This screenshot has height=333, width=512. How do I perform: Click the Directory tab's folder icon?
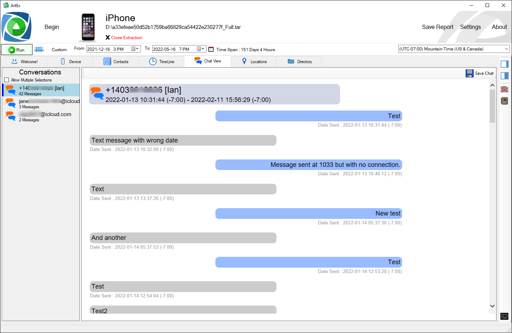point(291,61)
